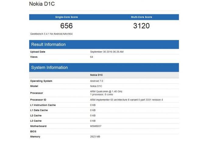Image resolution: width=212 pixels, height=141 pixels.
Task: Click the L1 Data Cache label
Action: coord(39,110)
